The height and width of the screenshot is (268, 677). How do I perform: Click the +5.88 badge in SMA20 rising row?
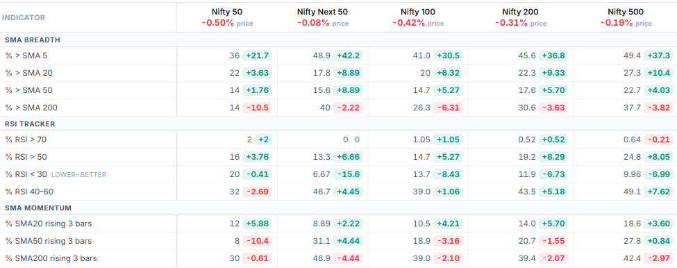[x=258, y=224]
